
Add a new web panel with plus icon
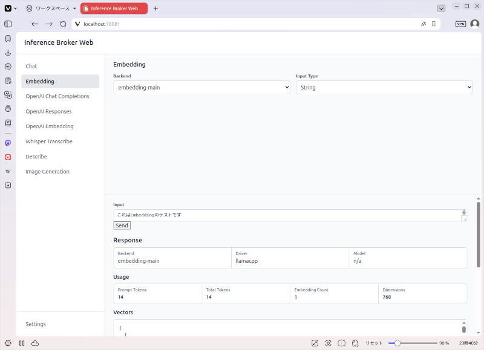[8, 186]
